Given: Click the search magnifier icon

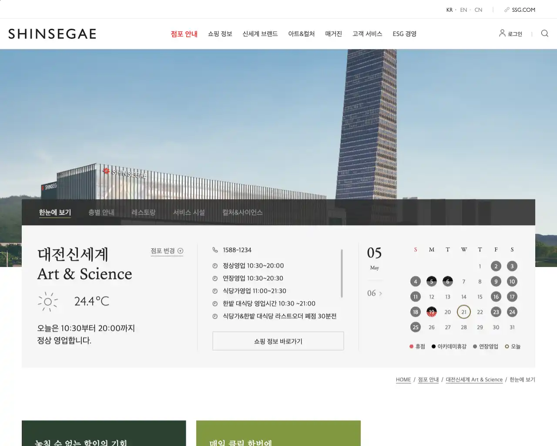Looking at the screenshot, I should (544, 34).
